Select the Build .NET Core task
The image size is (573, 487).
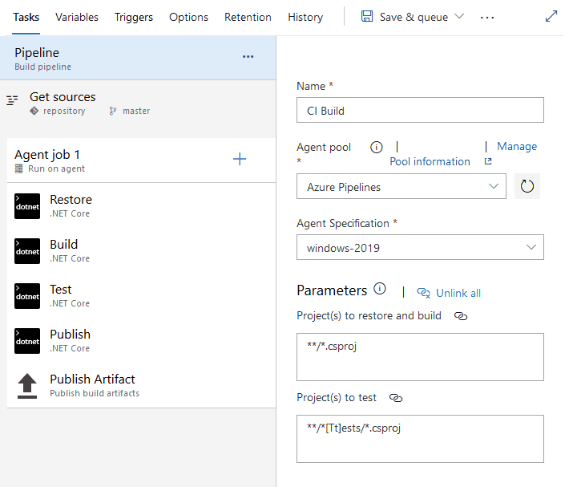pyautogui.click(x=64, y=250)
